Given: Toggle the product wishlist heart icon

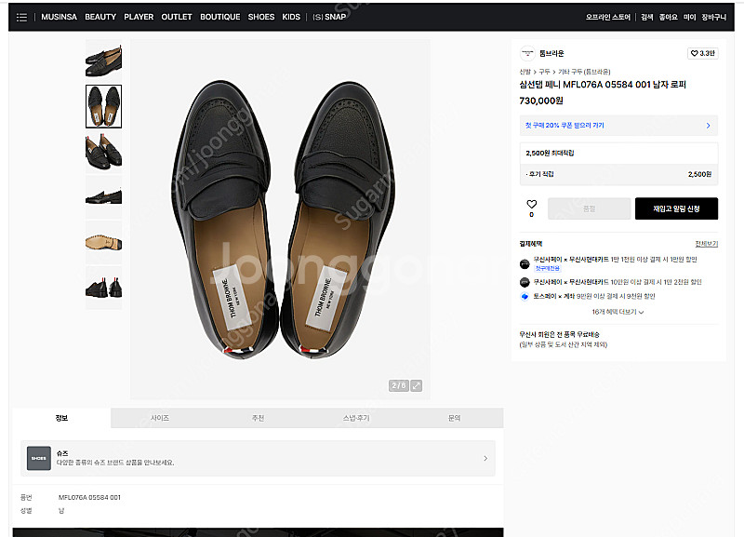Looking at the screenshot, I should (x=531, y=204).
